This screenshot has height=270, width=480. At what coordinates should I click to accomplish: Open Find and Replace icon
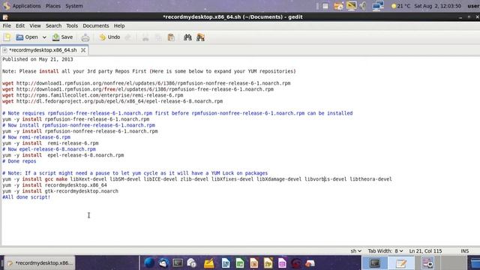200,37
